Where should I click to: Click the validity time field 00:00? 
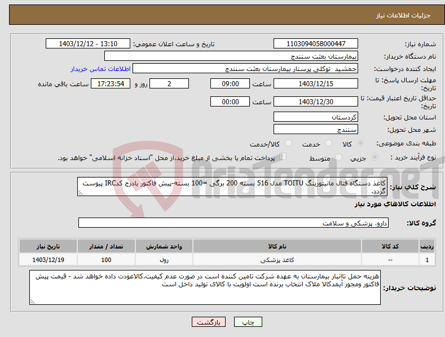230,101
